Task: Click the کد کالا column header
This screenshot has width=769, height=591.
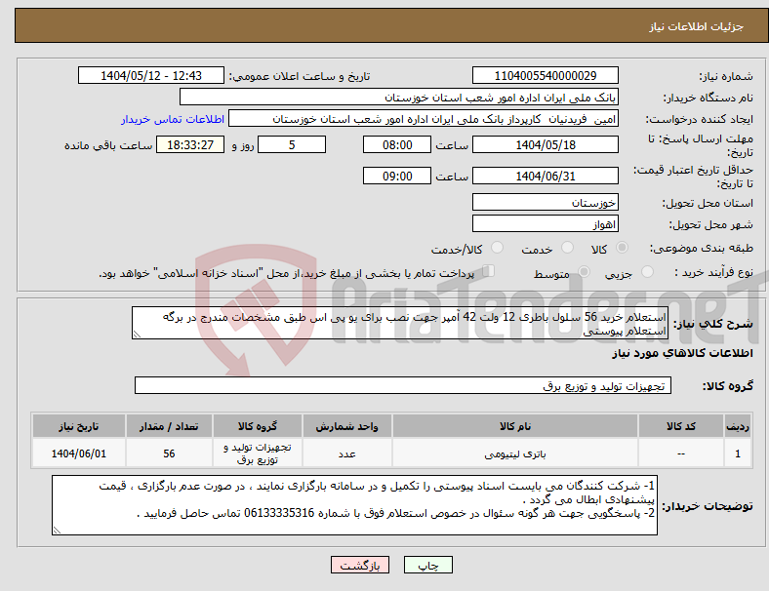Action: tap(681, 426)
